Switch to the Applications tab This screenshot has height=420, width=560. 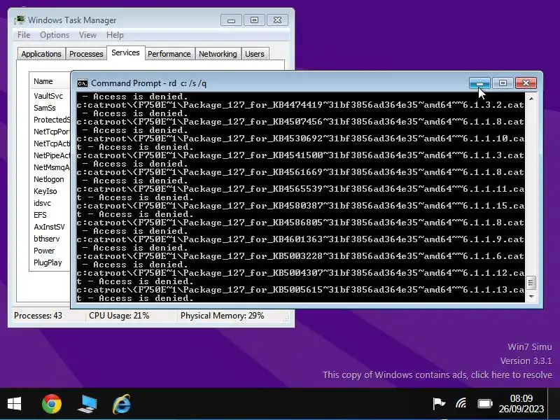pos(41,54)
